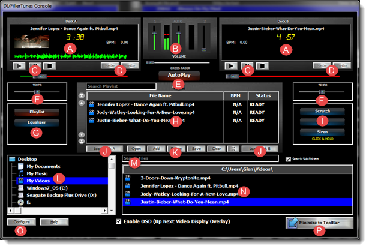Start playback on Deck A
The image size is (369, 249).
pos(19,66)
